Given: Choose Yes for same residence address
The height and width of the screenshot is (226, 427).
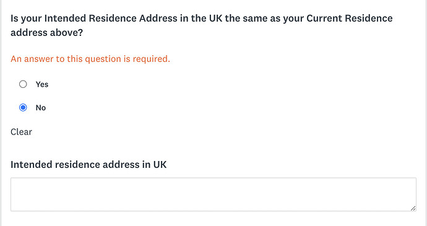Looking at the screenshot, I should 23,84.
